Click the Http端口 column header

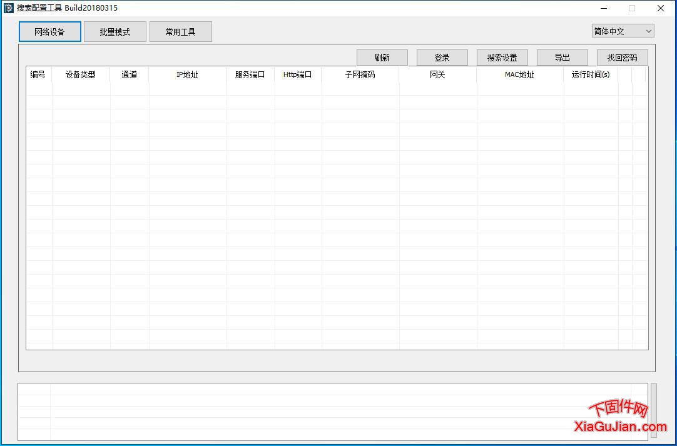point(298,74)
